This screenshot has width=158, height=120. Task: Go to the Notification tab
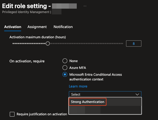click(x=63, y=27)
